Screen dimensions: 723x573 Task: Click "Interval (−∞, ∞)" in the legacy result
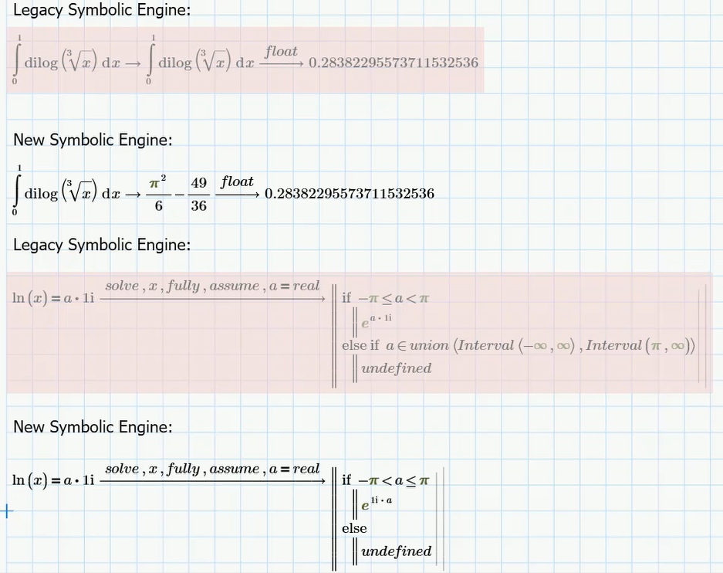pos(516,345)
